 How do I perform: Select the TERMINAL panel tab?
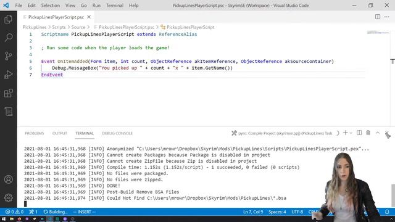click(85, 133)
